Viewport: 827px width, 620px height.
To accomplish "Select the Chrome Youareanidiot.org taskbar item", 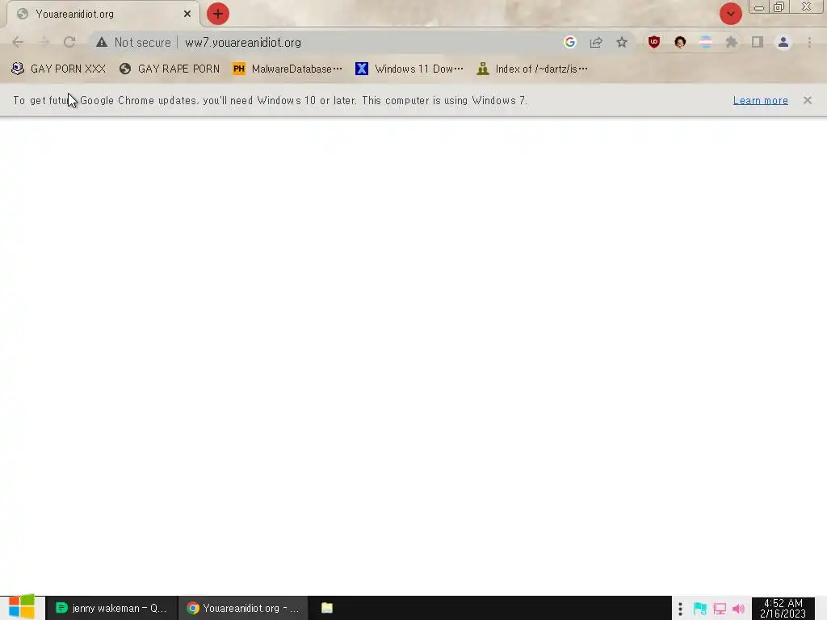I will pos(243,608).
